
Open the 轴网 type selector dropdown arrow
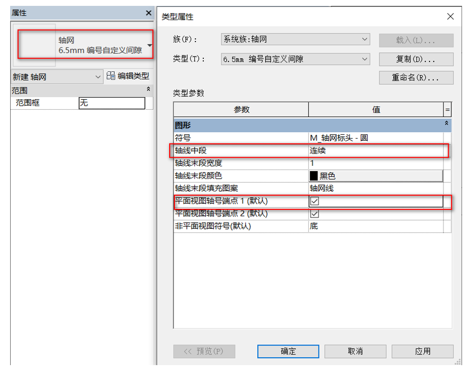point(149,45)
